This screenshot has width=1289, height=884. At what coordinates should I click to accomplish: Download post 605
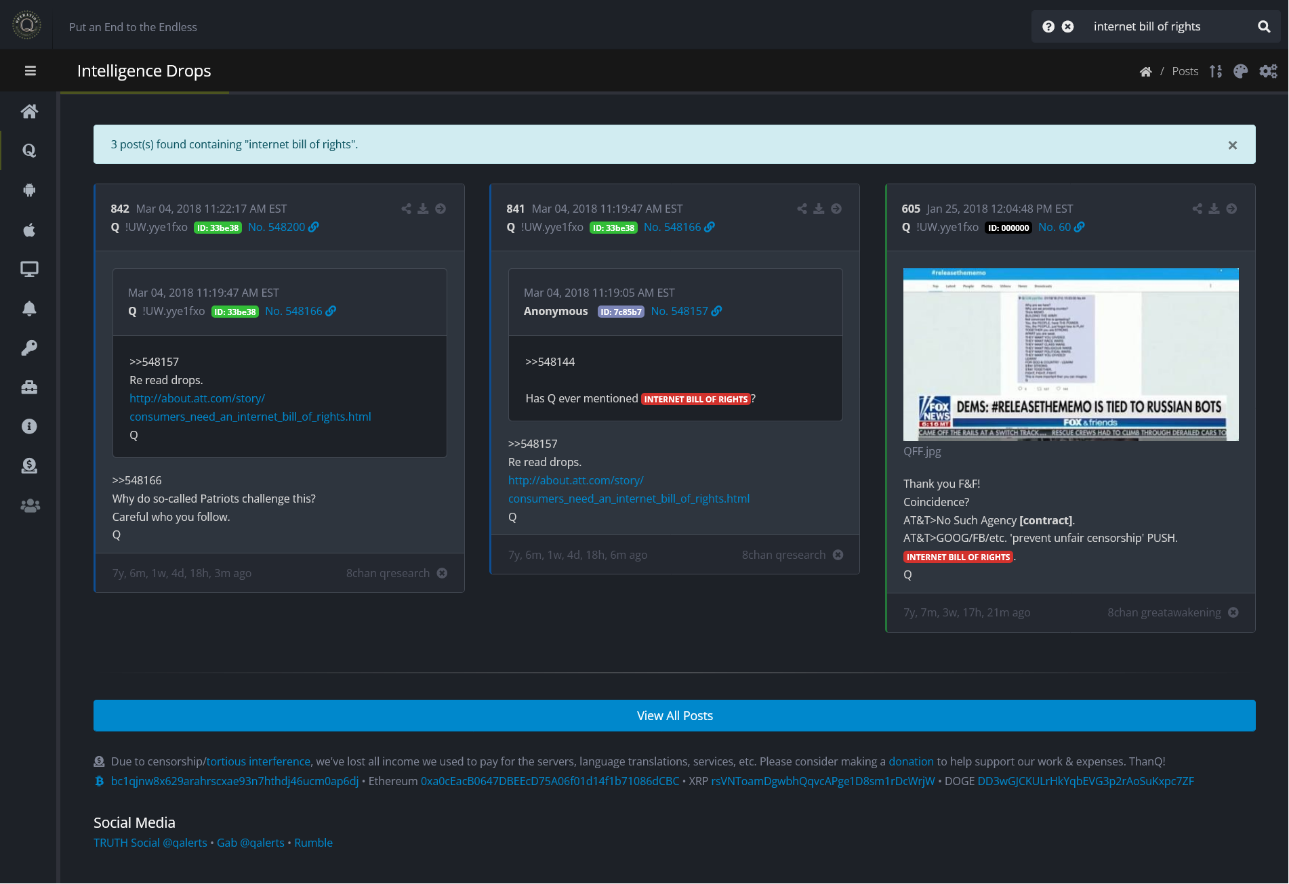[1214, 209]
